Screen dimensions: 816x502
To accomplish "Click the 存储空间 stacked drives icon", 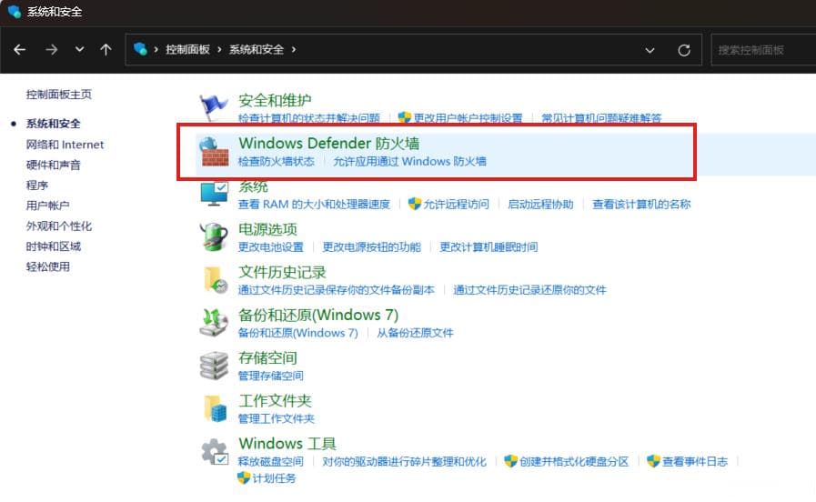I will pos(214,366).
